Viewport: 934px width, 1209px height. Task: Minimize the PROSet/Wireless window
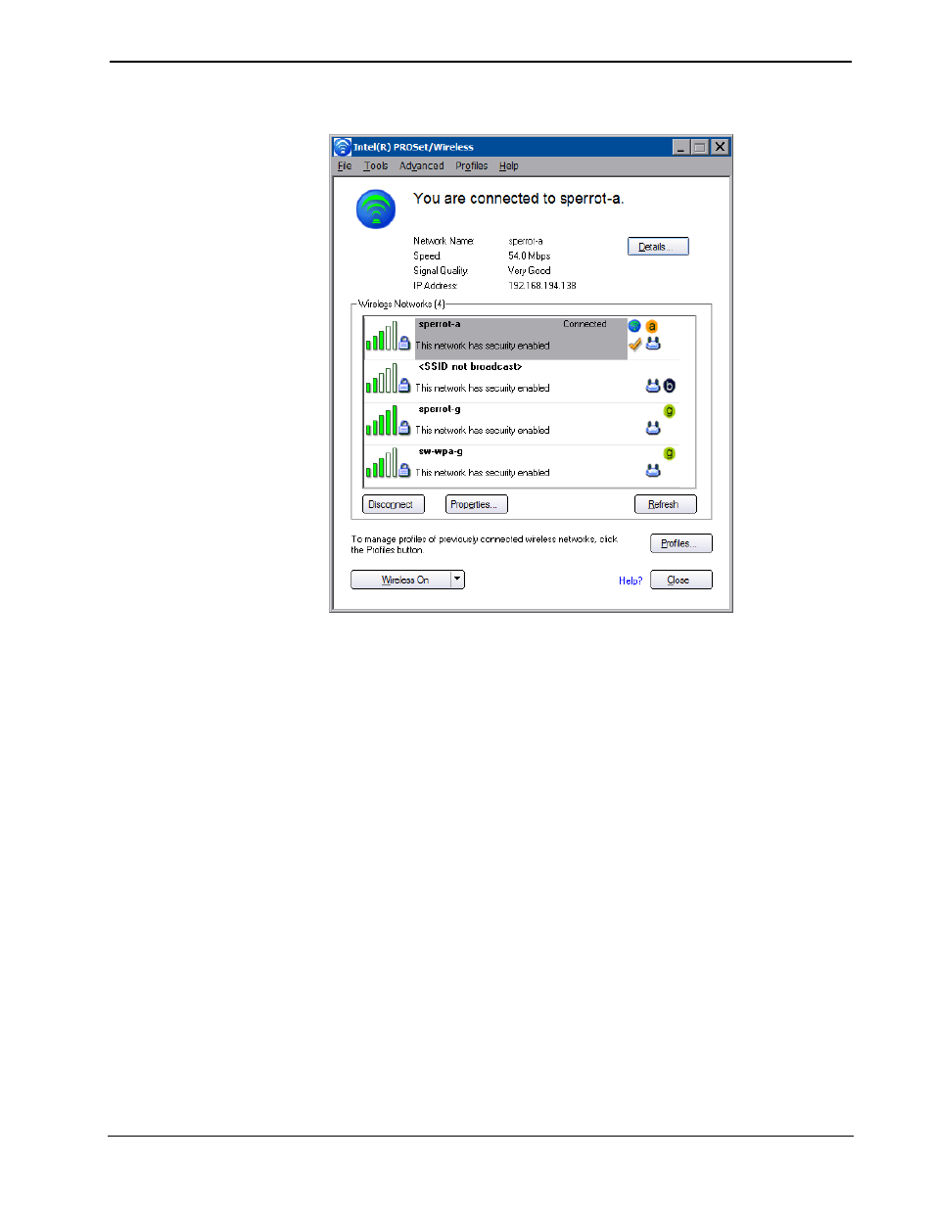point(680,147)
